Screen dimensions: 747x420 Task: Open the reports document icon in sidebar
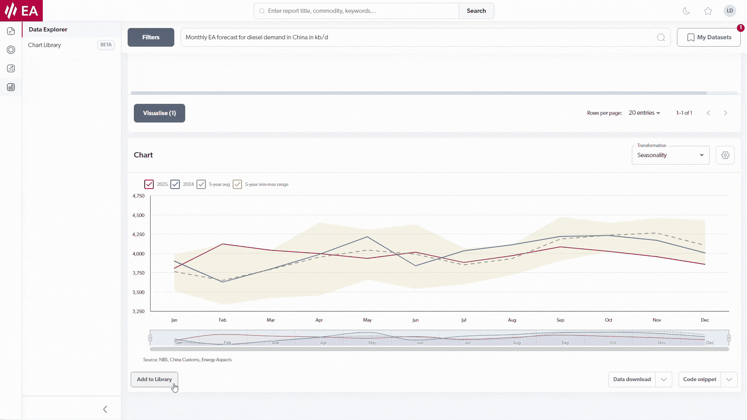click(11, 31)
